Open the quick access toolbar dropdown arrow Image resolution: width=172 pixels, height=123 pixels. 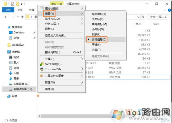[x=22, y=4]
